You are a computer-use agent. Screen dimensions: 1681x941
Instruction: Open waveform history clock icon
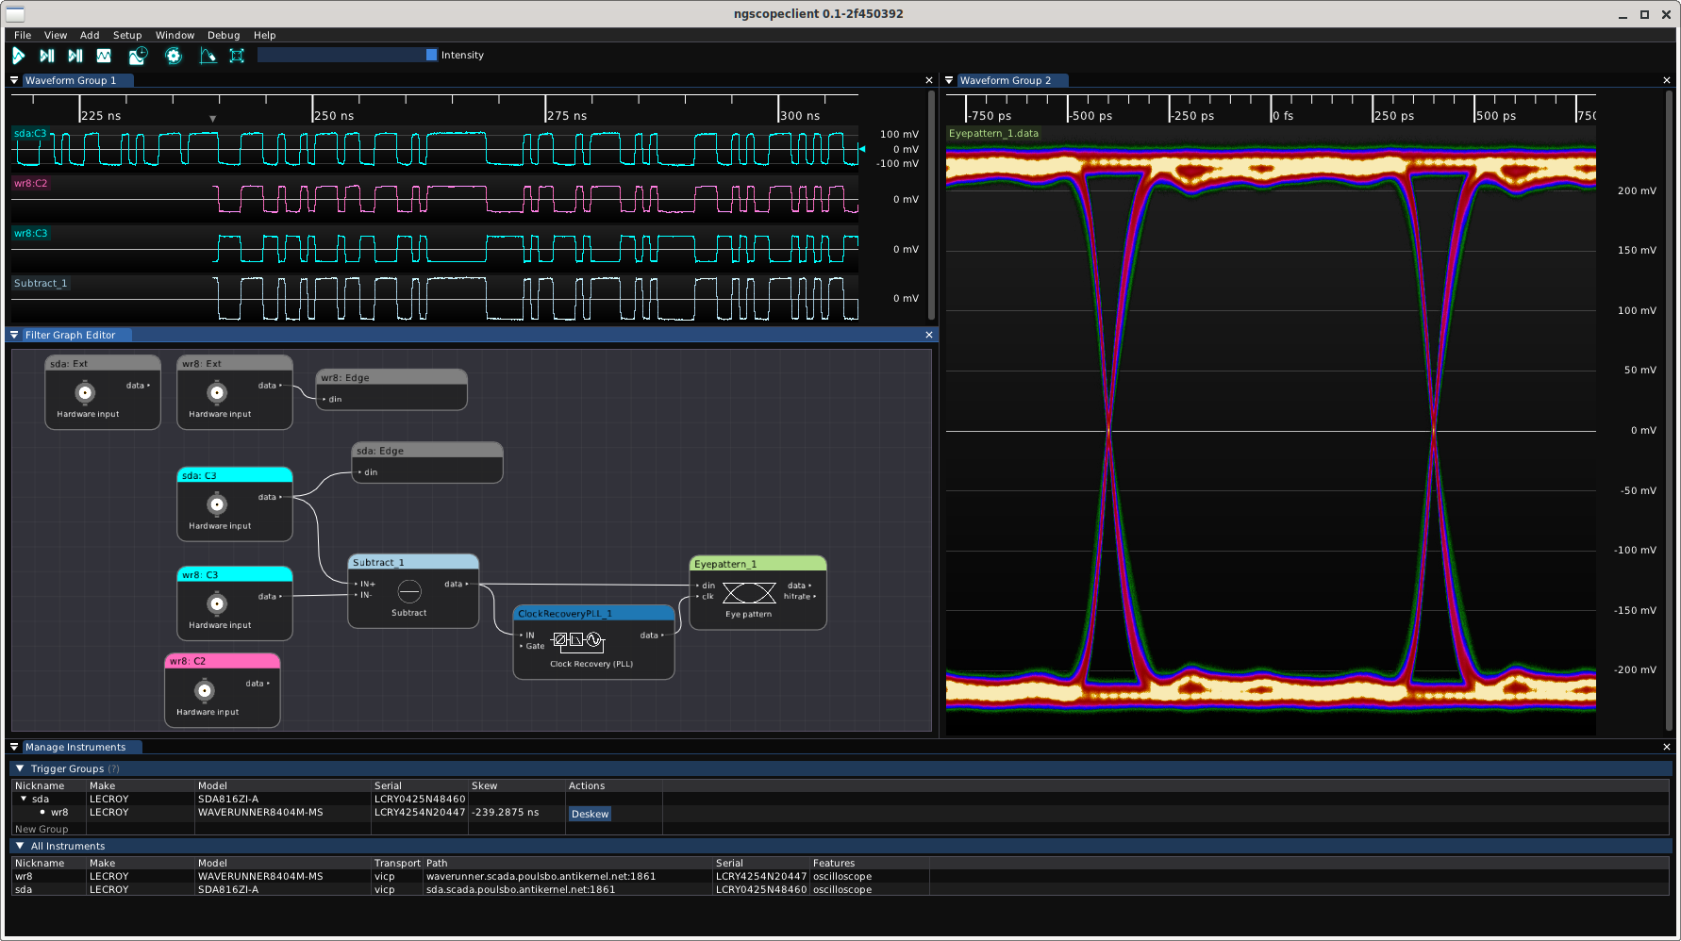tap(139, 56)
